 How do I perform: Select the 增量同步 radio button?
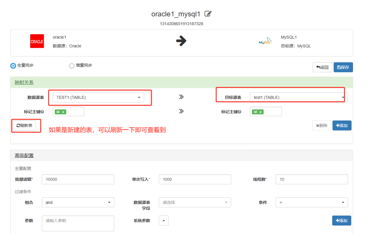point(72,66)
